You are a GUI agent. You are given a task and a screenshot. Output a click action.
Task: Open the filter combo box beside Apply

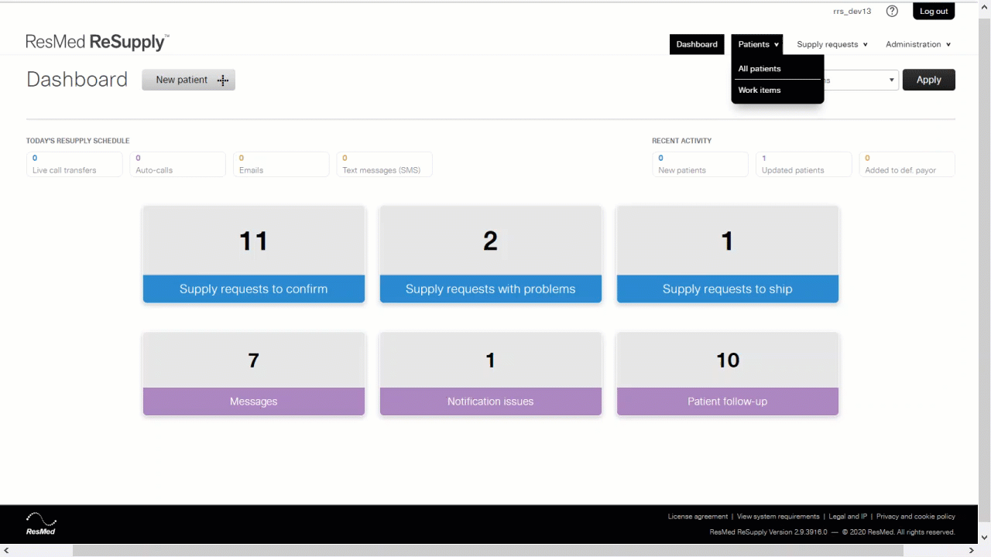[x=861, y=80]
